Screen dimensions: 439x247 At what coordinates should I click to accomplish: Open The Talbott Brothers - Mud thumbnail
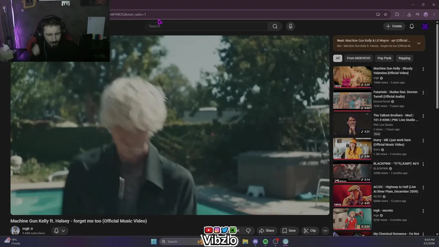(352, 124)
